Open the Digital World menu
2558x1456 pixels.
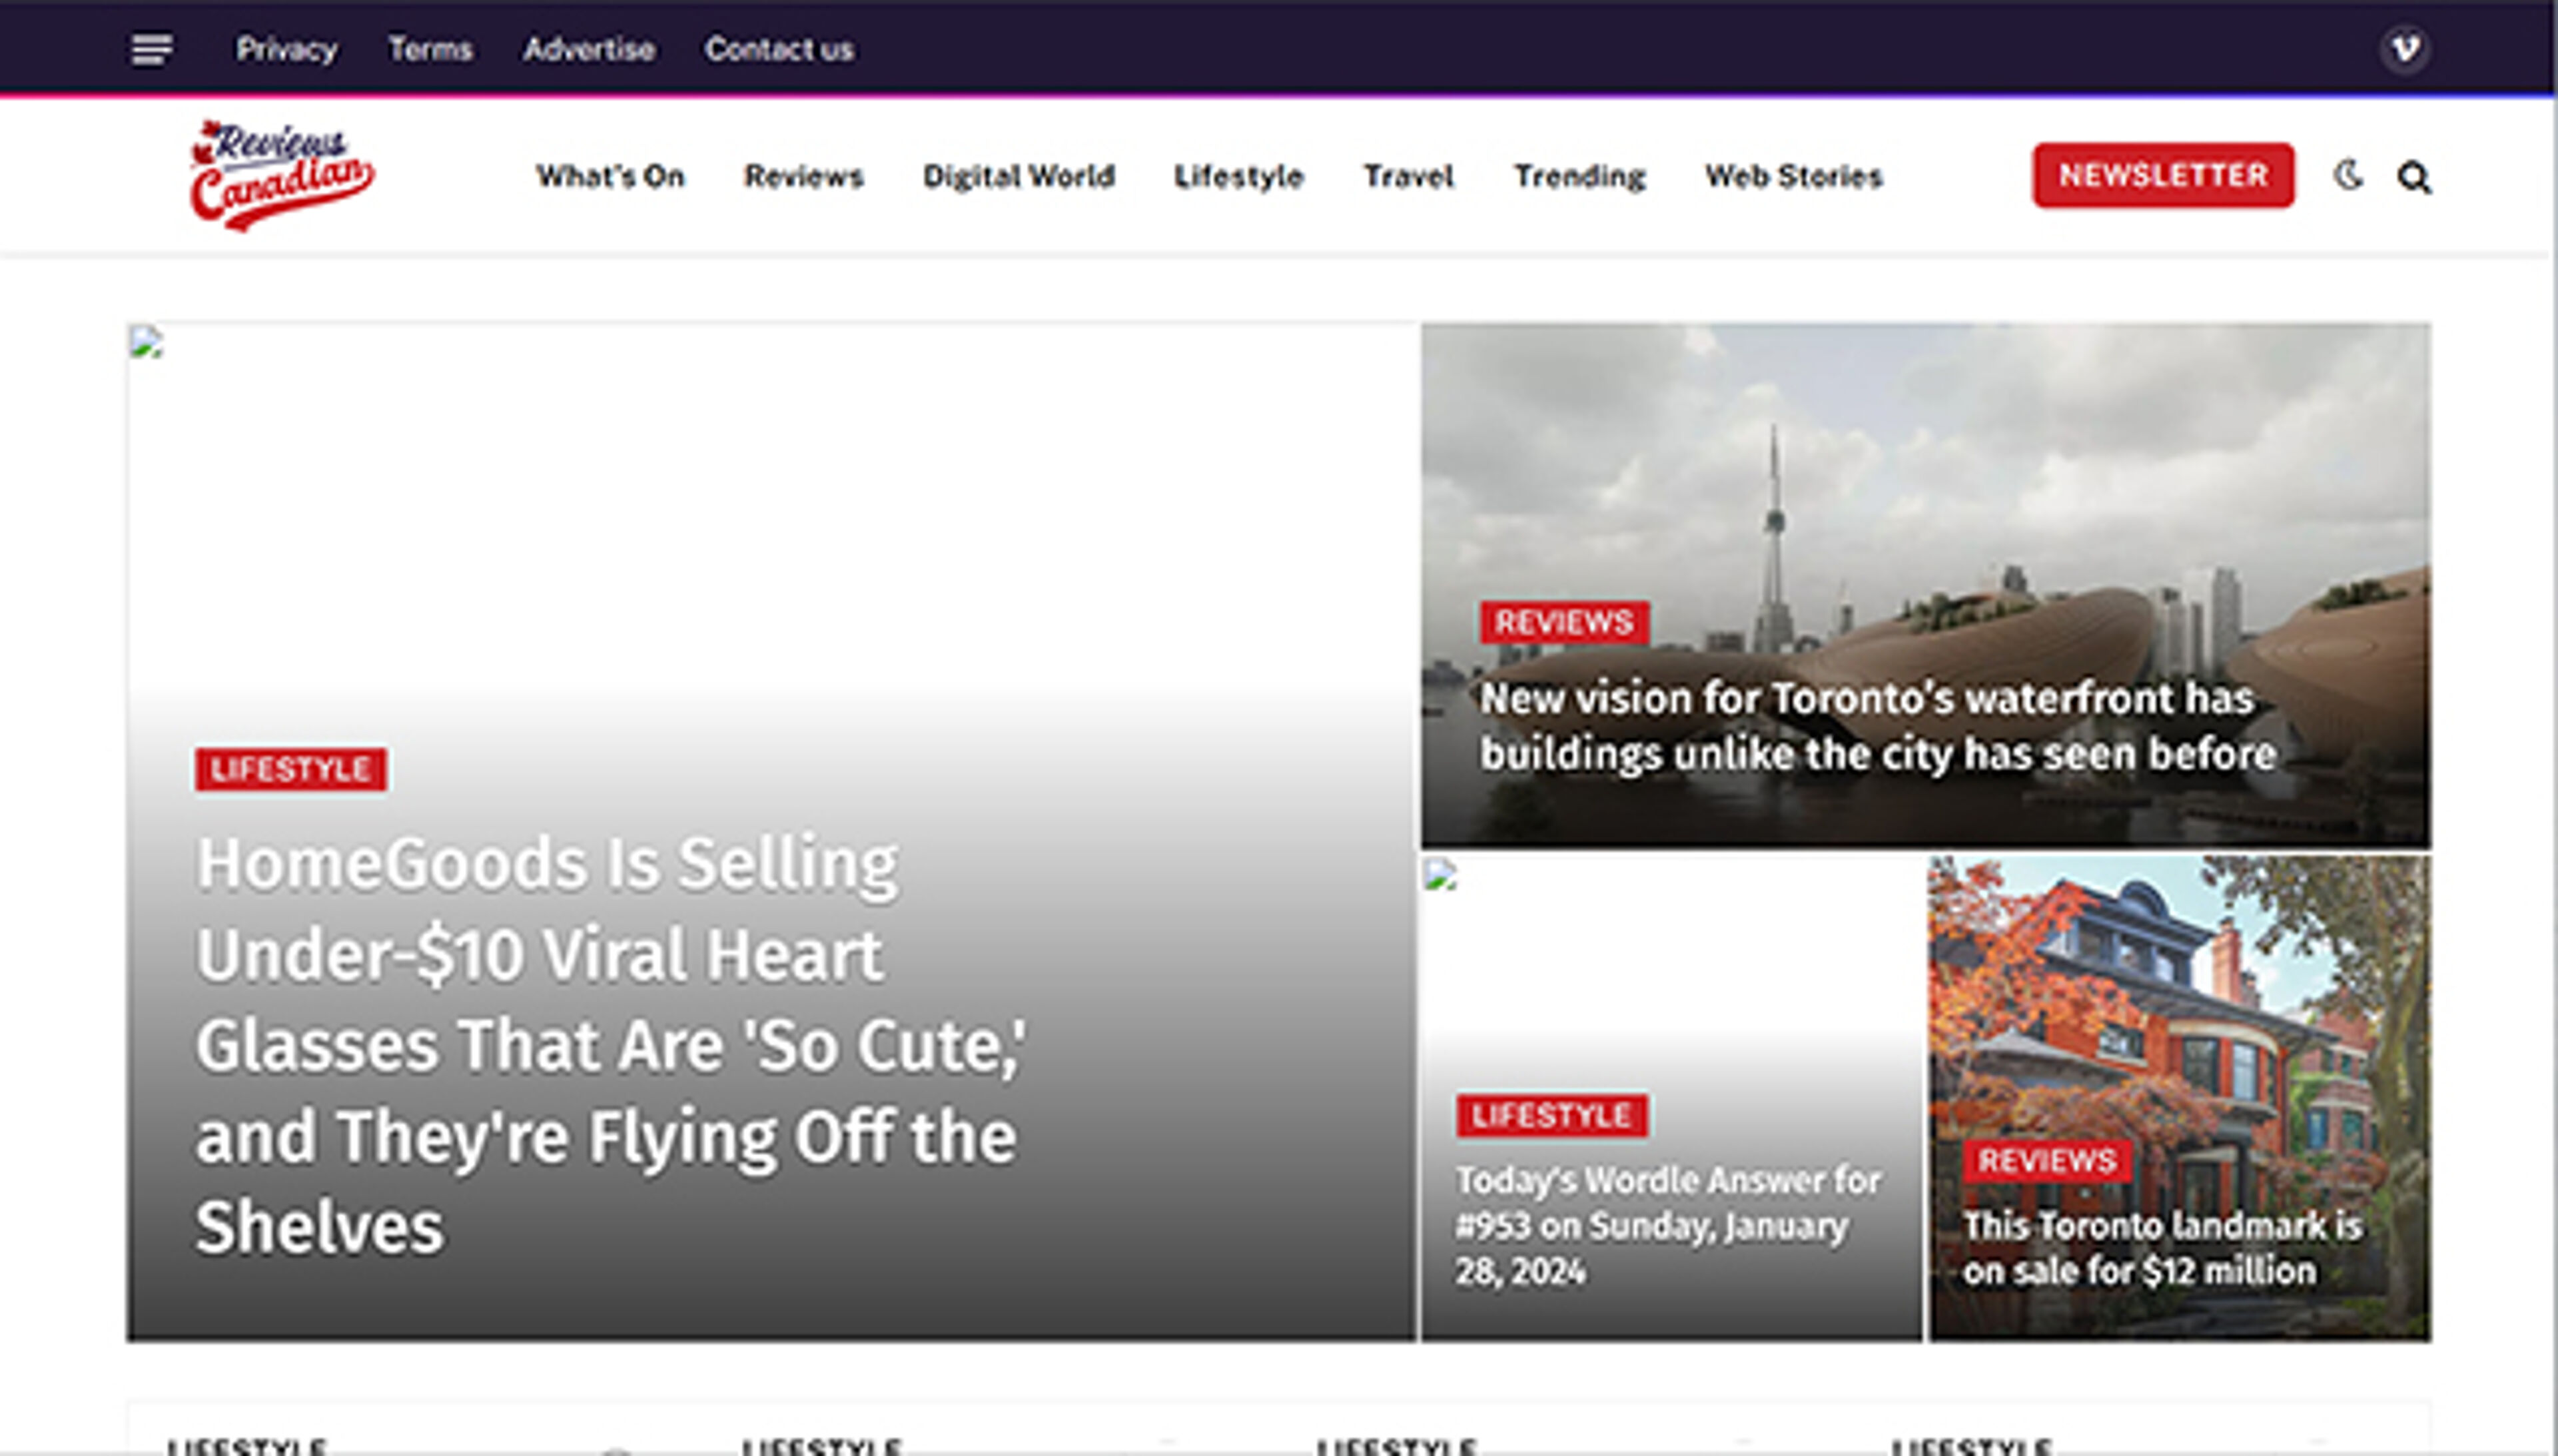pyautogui.click(x=1018, y=177)
